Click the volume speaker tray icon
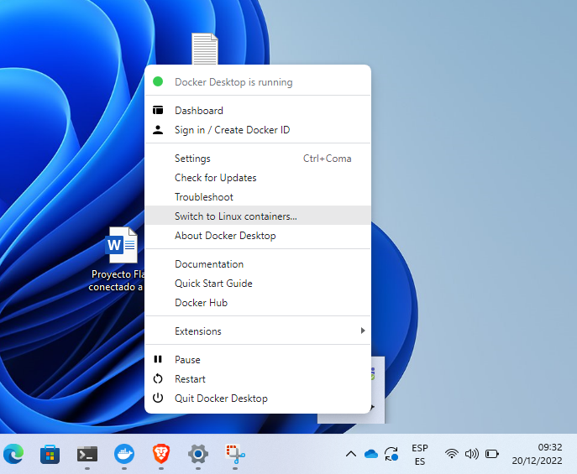Screen dimensions: 577x474 click(x=472, y=454)
